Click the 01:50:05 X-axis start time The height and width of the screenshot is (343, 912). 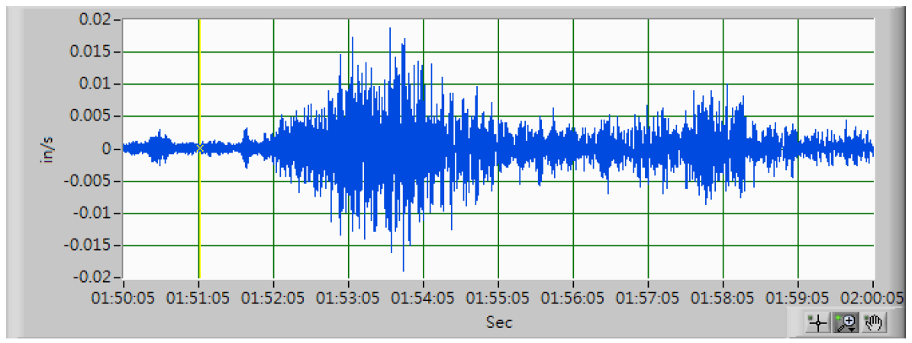click(x=124, y=299)
